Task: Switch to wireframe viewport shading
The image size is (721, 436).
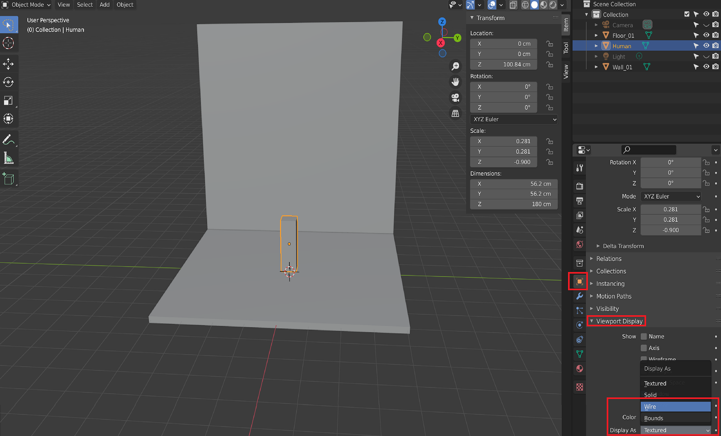Action: pos(525,5)
